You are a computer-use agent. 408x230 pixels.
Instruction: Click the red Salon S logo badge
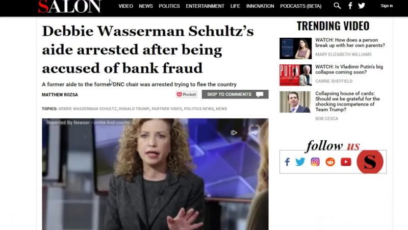pos(370,162)
